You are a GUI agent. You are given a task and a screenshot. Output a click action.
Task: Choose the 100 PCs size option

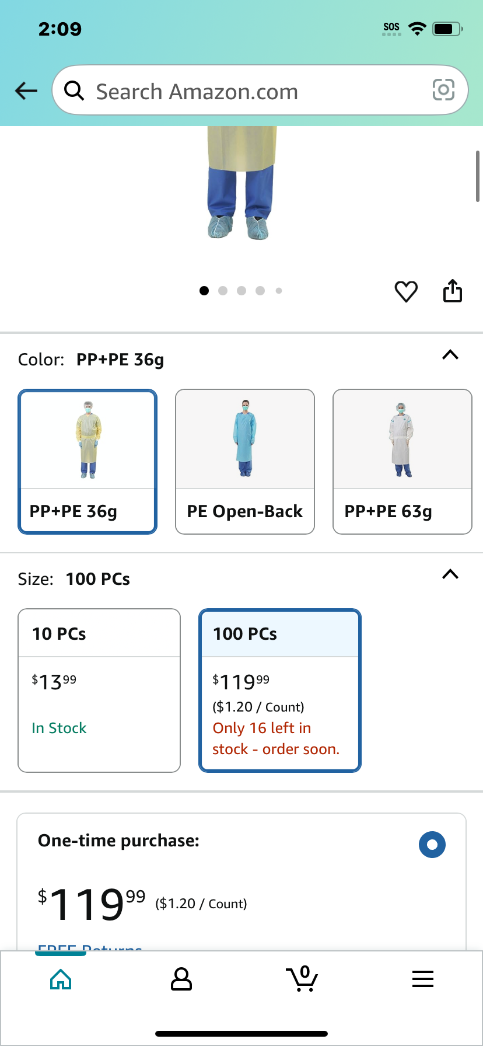[x=280, y=691]
